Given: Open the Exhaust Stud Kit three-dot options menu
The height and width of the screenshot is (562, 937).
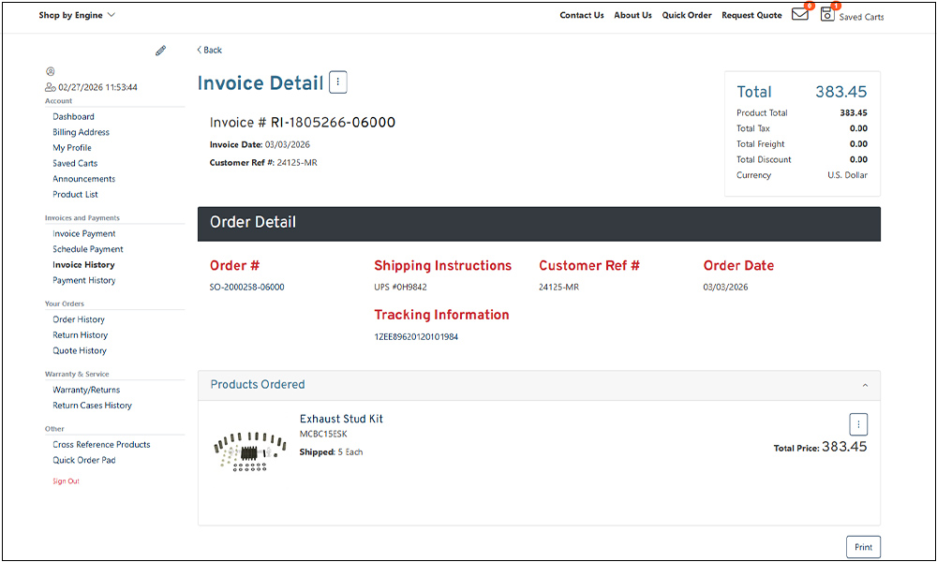Looking at the screenshot, I should 858,424.
